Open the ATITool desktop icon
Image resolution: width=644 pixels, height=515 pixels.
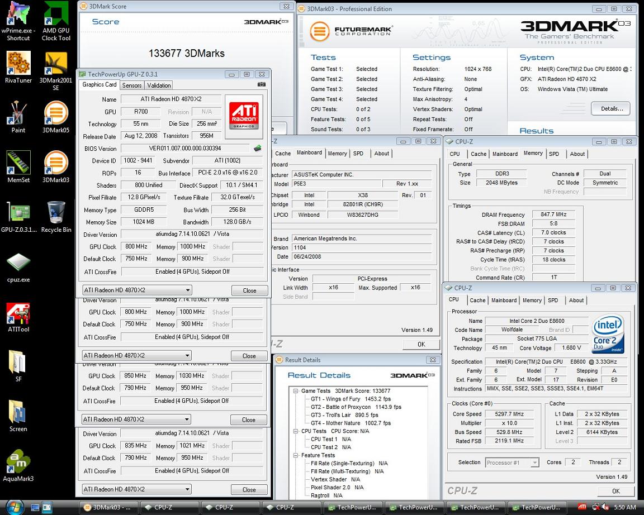tap(18, 317)
